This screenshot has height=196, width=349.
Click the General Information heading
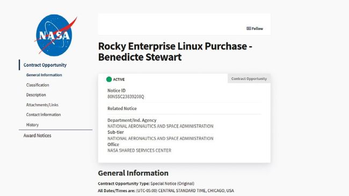tap(133, 173)
